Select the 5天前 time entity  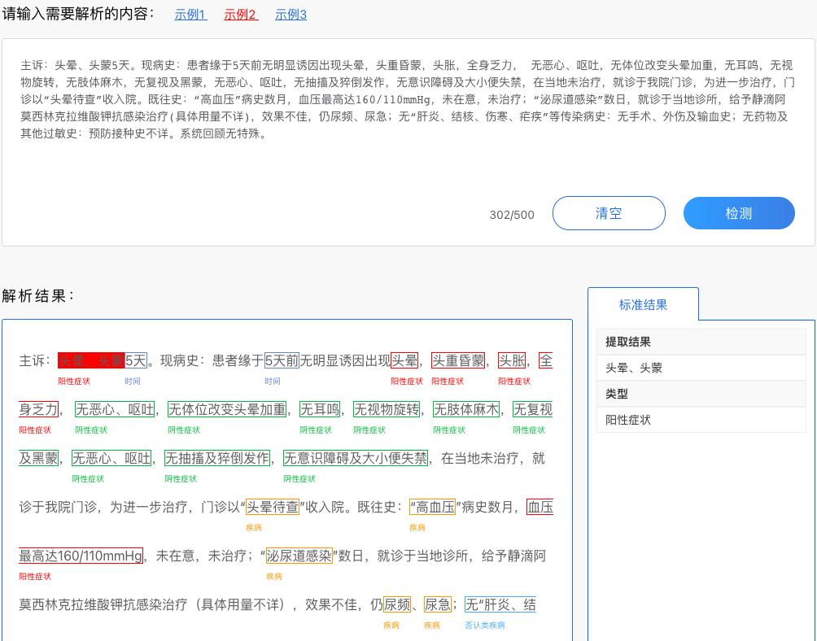click(x=282, y=360)
